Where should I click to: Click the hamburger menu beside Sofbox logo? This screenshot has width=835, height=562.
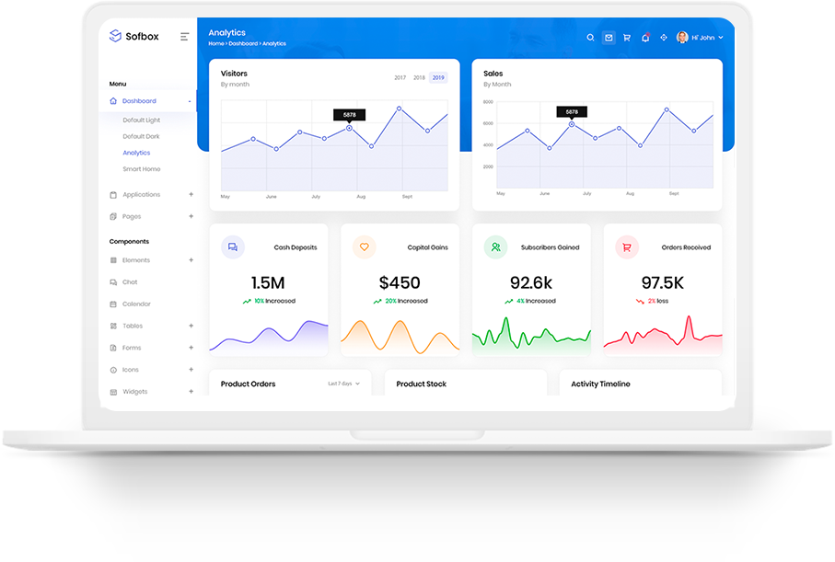tap(184, 37)
